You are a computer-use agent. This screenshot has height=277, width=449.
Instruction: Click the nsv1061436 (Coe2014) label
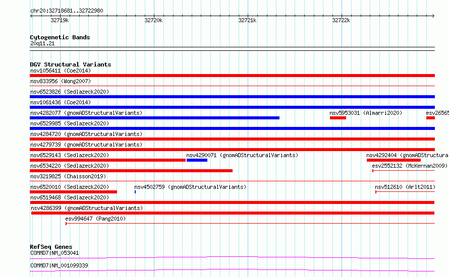tap(61, 102)
